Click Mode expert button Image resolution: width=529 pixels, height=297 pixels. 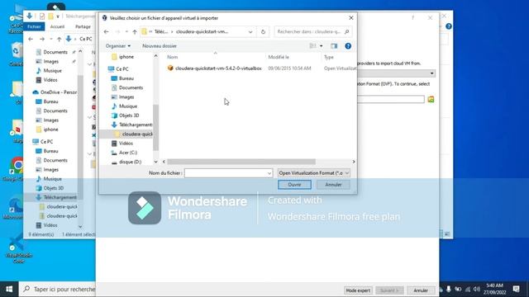[358, 290]
